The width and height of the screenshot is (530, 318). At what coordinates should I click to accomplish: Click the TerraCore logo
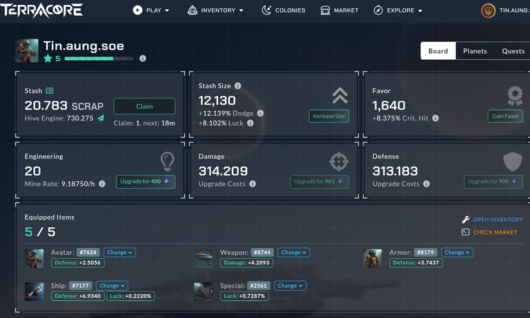click(x=41, y=10)
